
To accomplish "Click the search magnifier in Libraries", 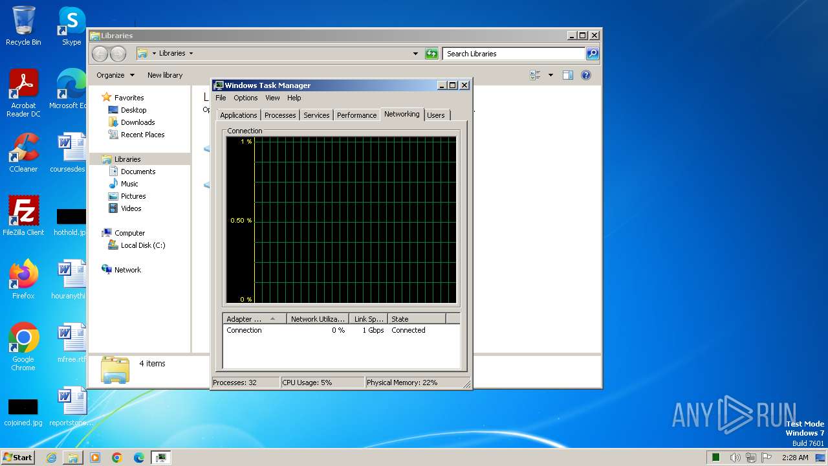I will pyautogui.click(x=593, y=54).
